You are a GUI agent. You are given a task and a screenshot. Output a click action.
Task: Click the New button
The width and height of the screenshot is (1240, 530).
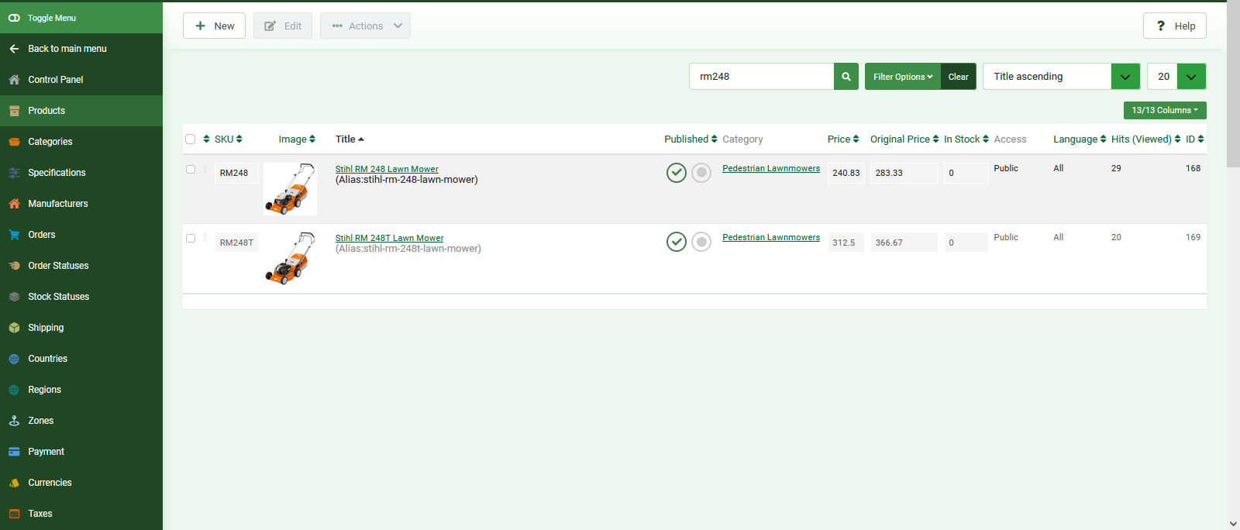pyautogui.click(x=214, y=26)
